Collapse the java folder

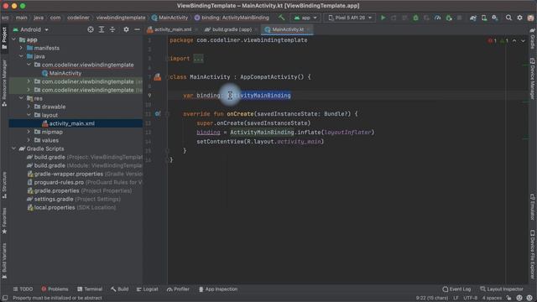21,56
